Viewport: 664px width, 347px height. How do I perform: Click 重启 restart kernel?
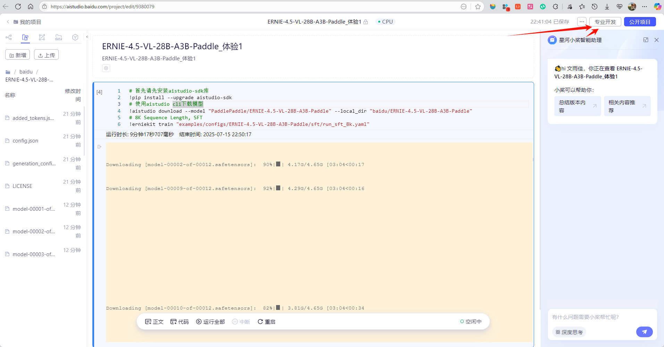pos(266,322)
